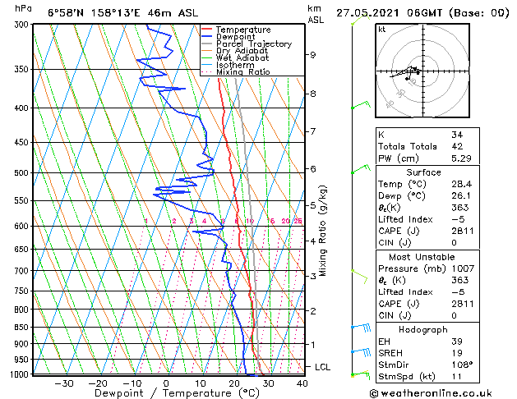Click the LCL level label
Screen dimensions: 517x399
(x=322, y=367)
